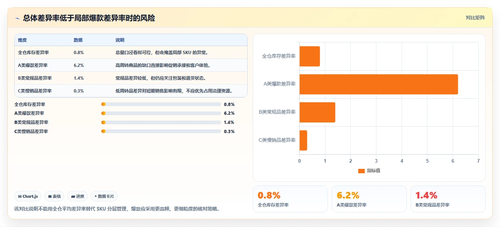This screenshot has height=227, width=500.
Task: Click the lightning icon beside the title
Action: [x=17, y=18]
